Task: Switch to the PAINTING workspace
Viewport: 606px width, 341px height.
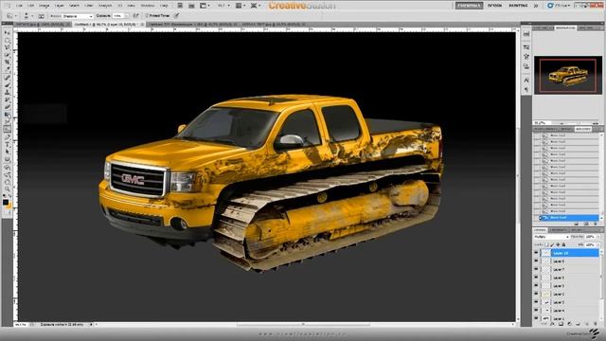Action: coord(518,6)
